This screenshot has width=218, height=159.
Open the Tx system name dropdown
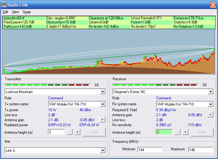click(x=103, y=104)
